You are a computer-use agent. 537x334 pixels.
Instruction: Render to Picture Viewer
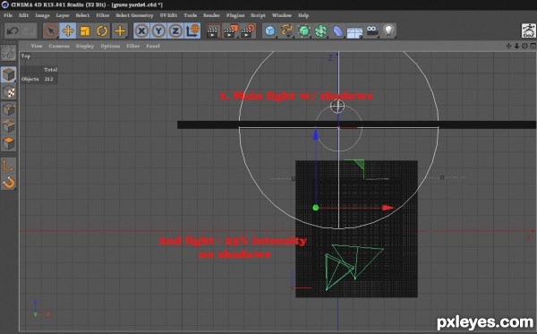(231, 31)
